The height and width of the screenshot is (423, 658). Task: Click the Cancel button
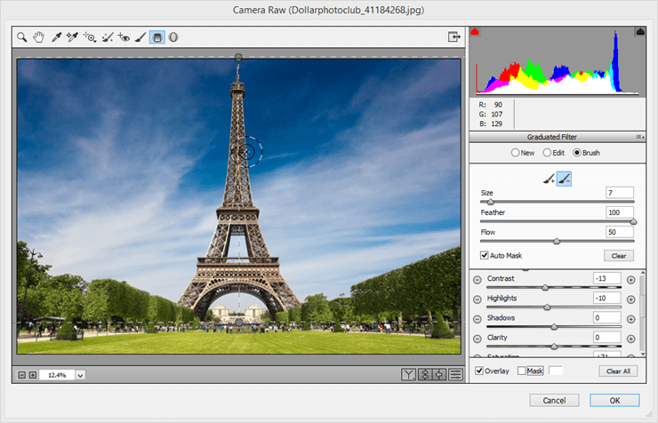coord(554,401)
